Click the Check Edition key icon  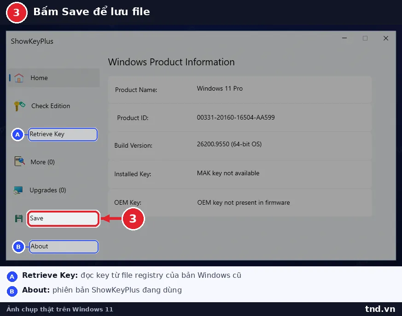19,106
